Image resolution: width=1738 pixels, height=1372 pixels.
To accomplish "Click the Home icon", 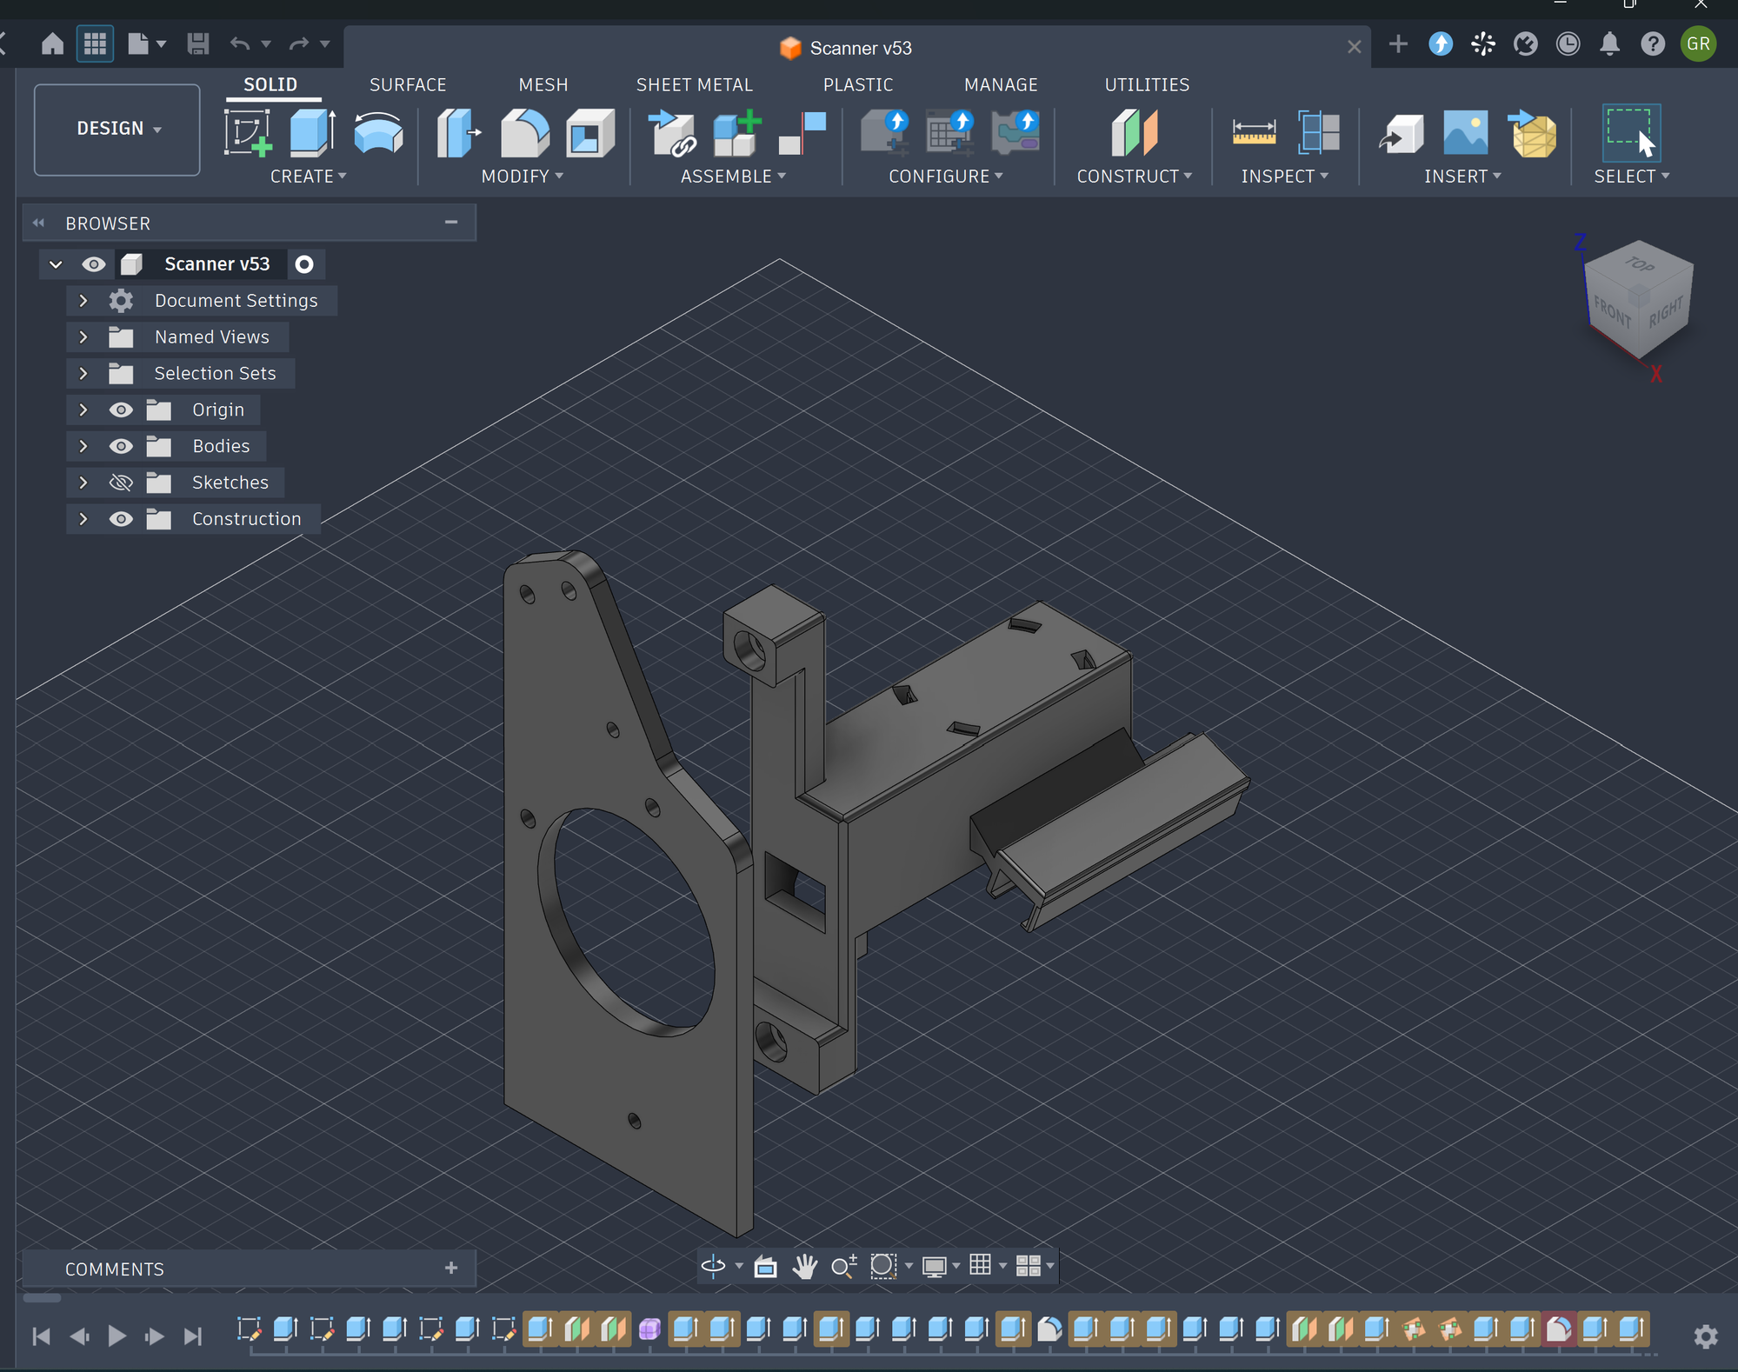I will coord(52,43).
